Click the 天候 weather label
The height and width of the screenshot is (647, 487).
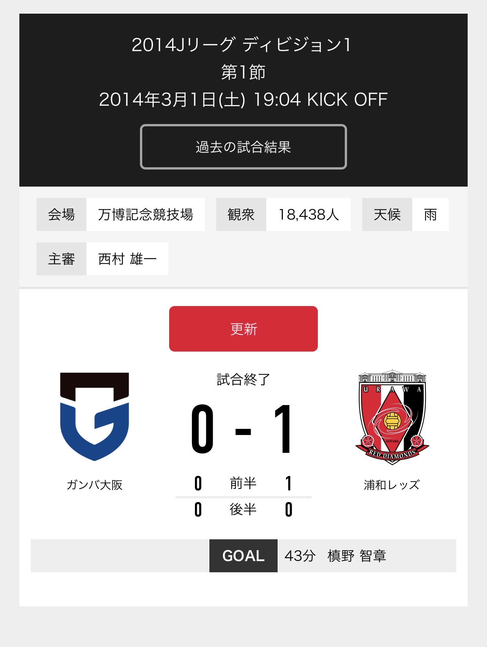click(x=387, y=215)
